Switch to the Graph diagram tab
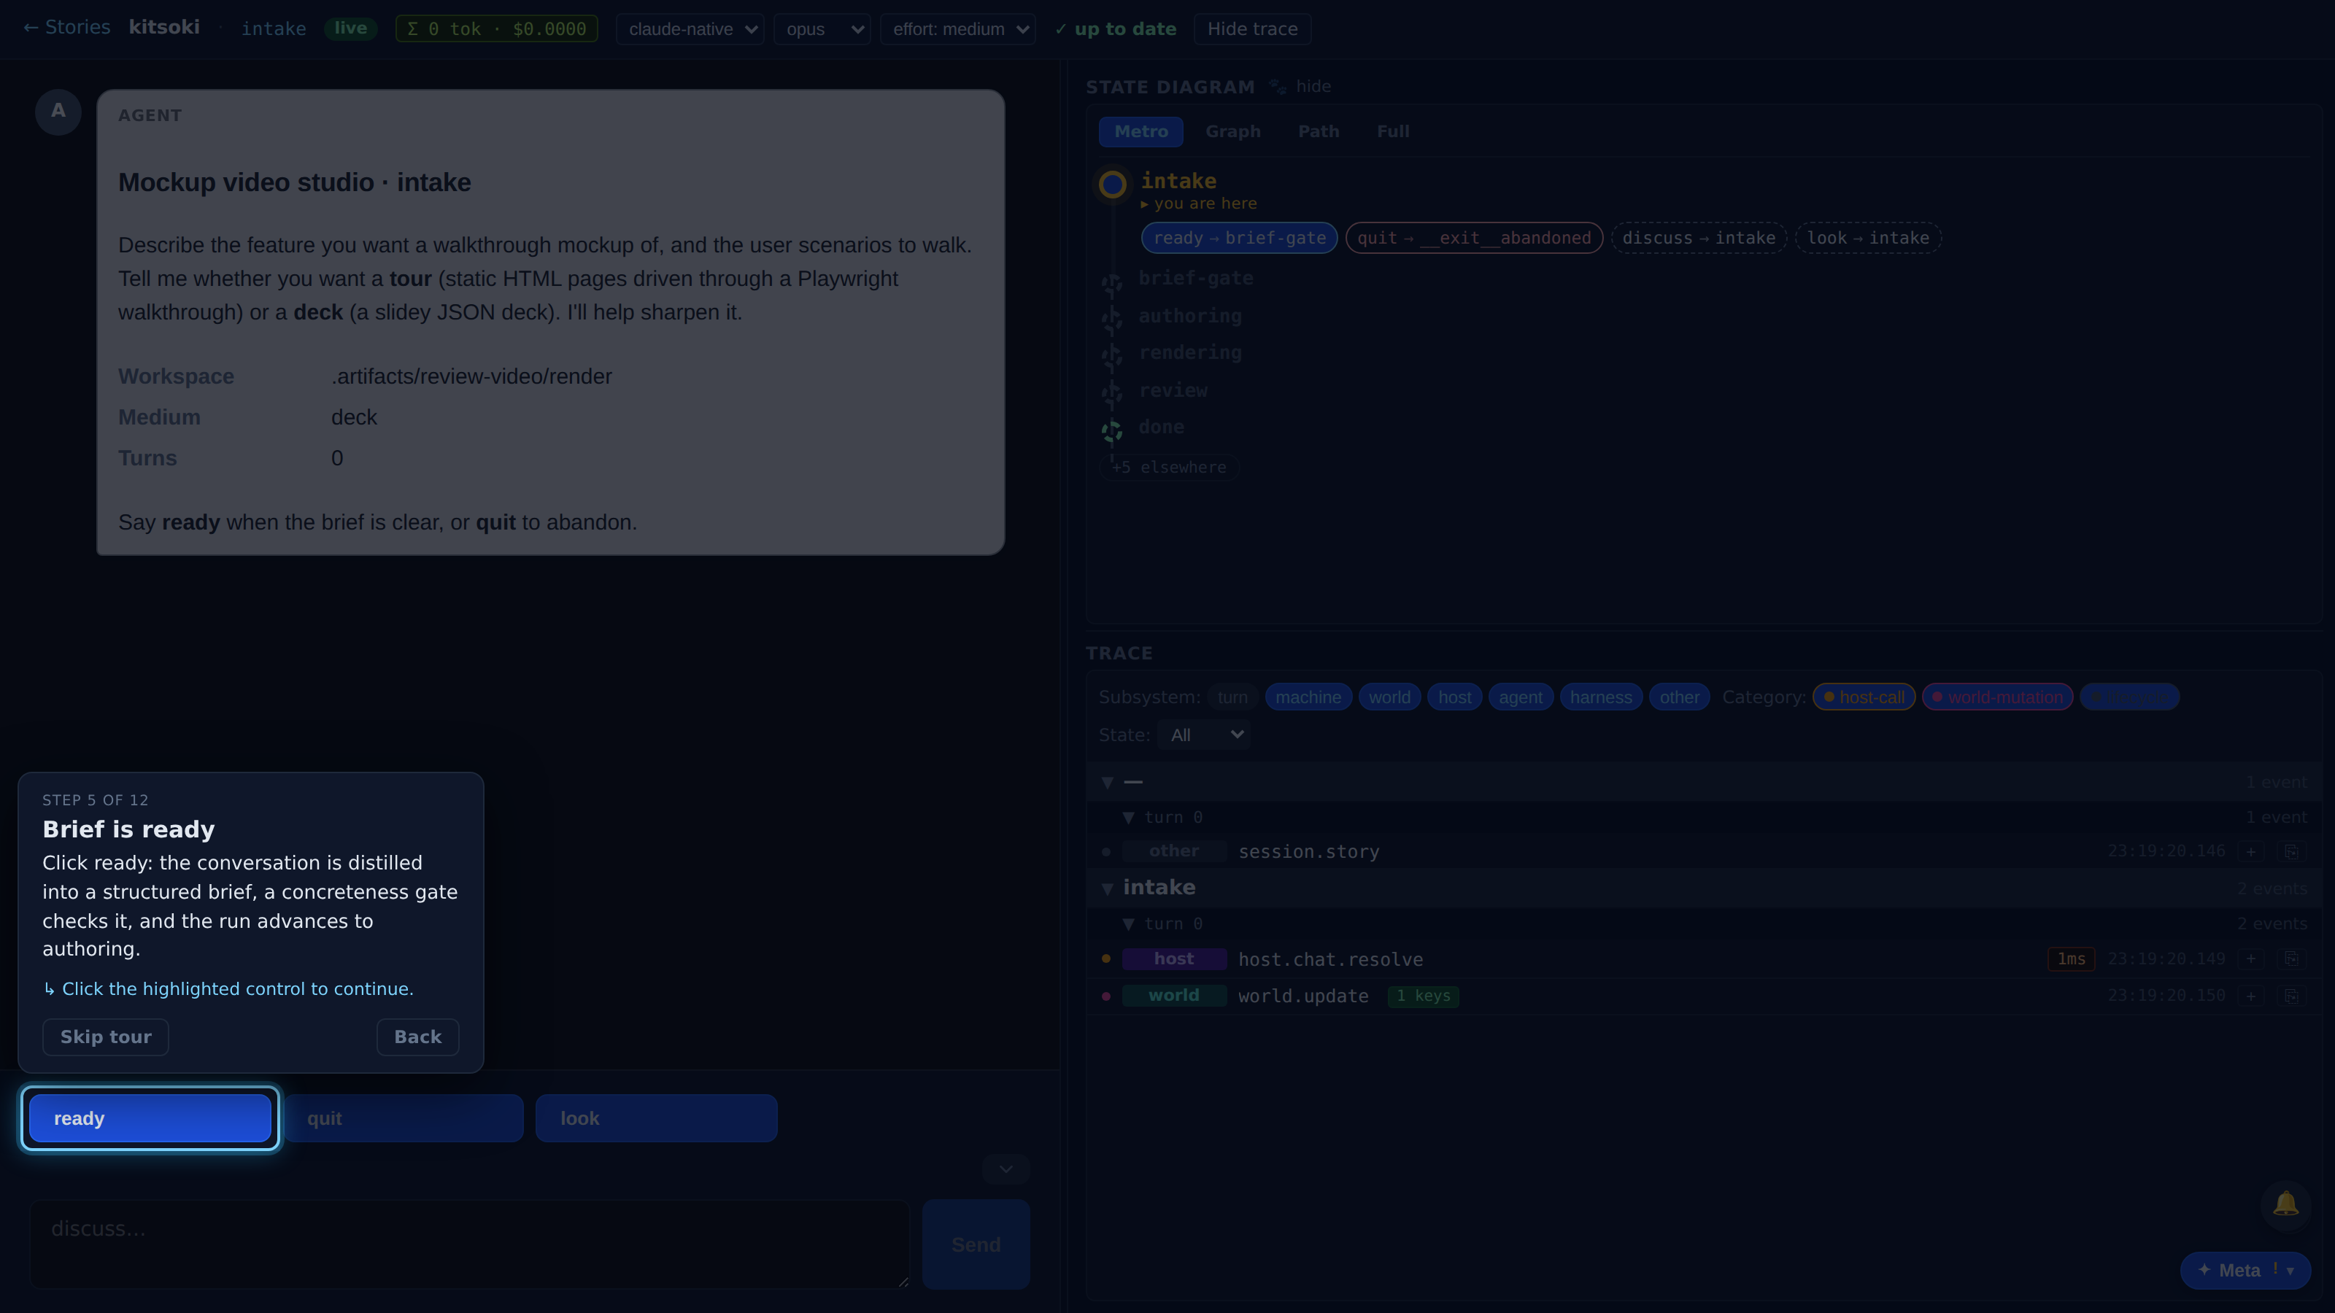Screen dimensions: 2335x1313 (1232, 131)
